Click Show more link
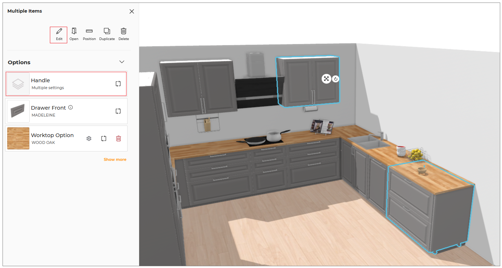 (x=115, y=159)
